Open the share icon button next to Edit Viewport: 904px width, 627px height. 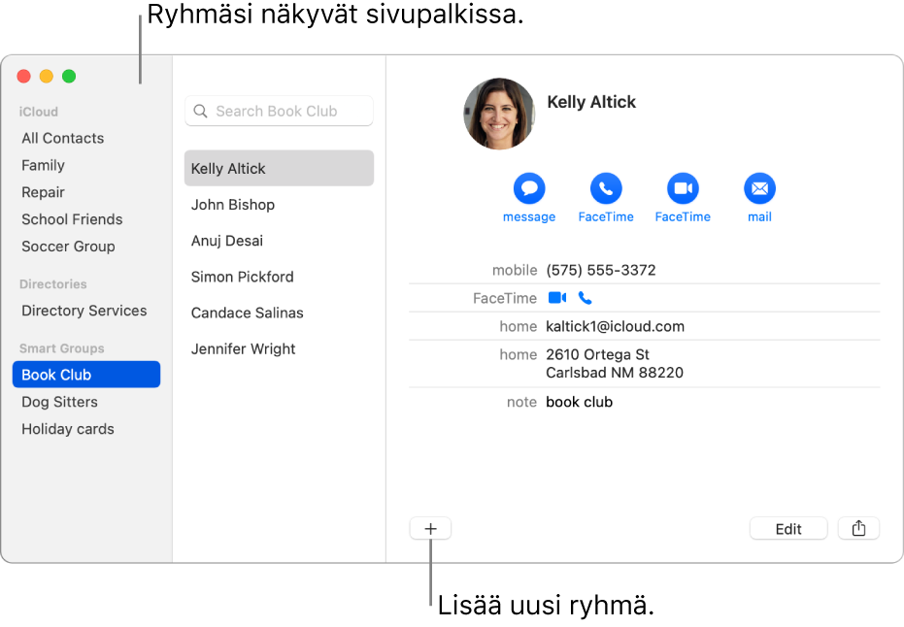click(858, 528)
